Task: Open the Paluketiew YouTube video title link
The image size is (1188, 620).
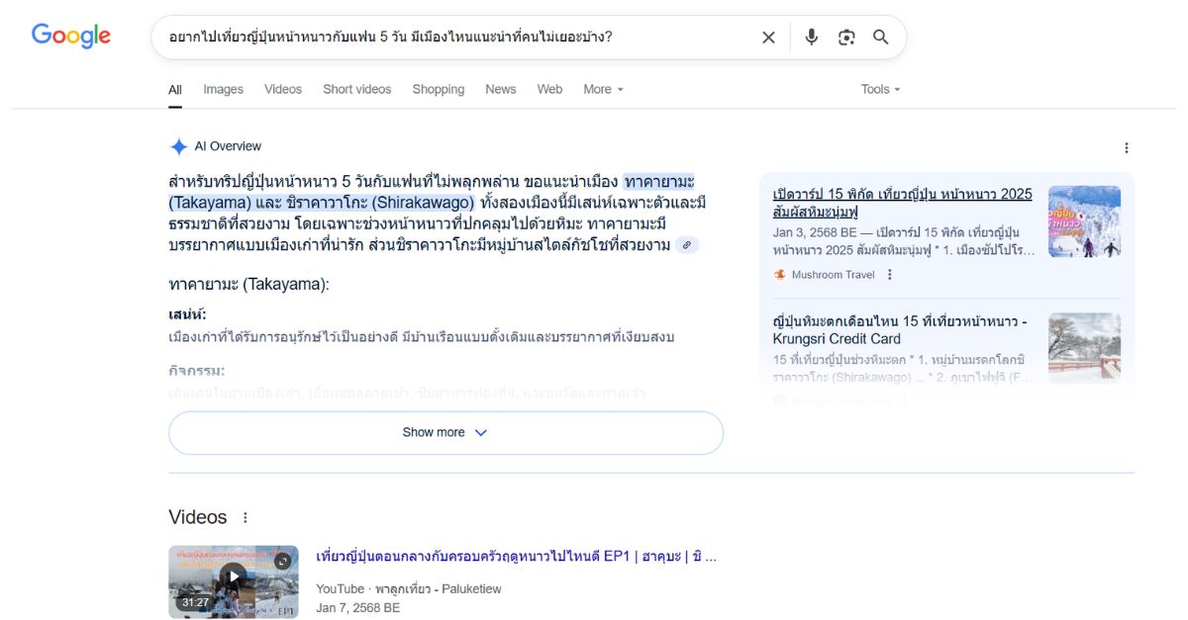Action: click(516, 556)
